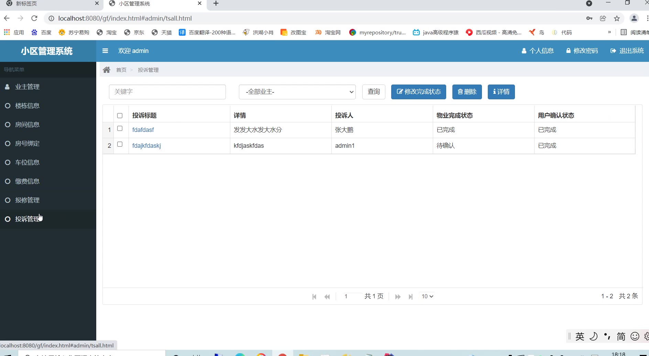649x356 pixels.
Task: Go to previous page of table
Action: [x=327, y=297]
